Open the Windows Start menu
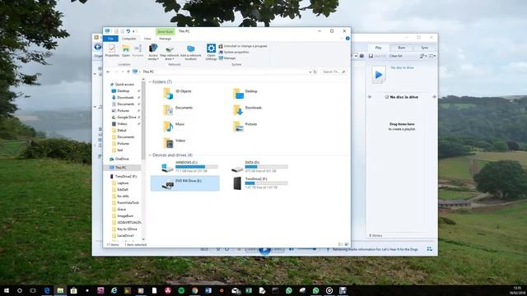 7,290
